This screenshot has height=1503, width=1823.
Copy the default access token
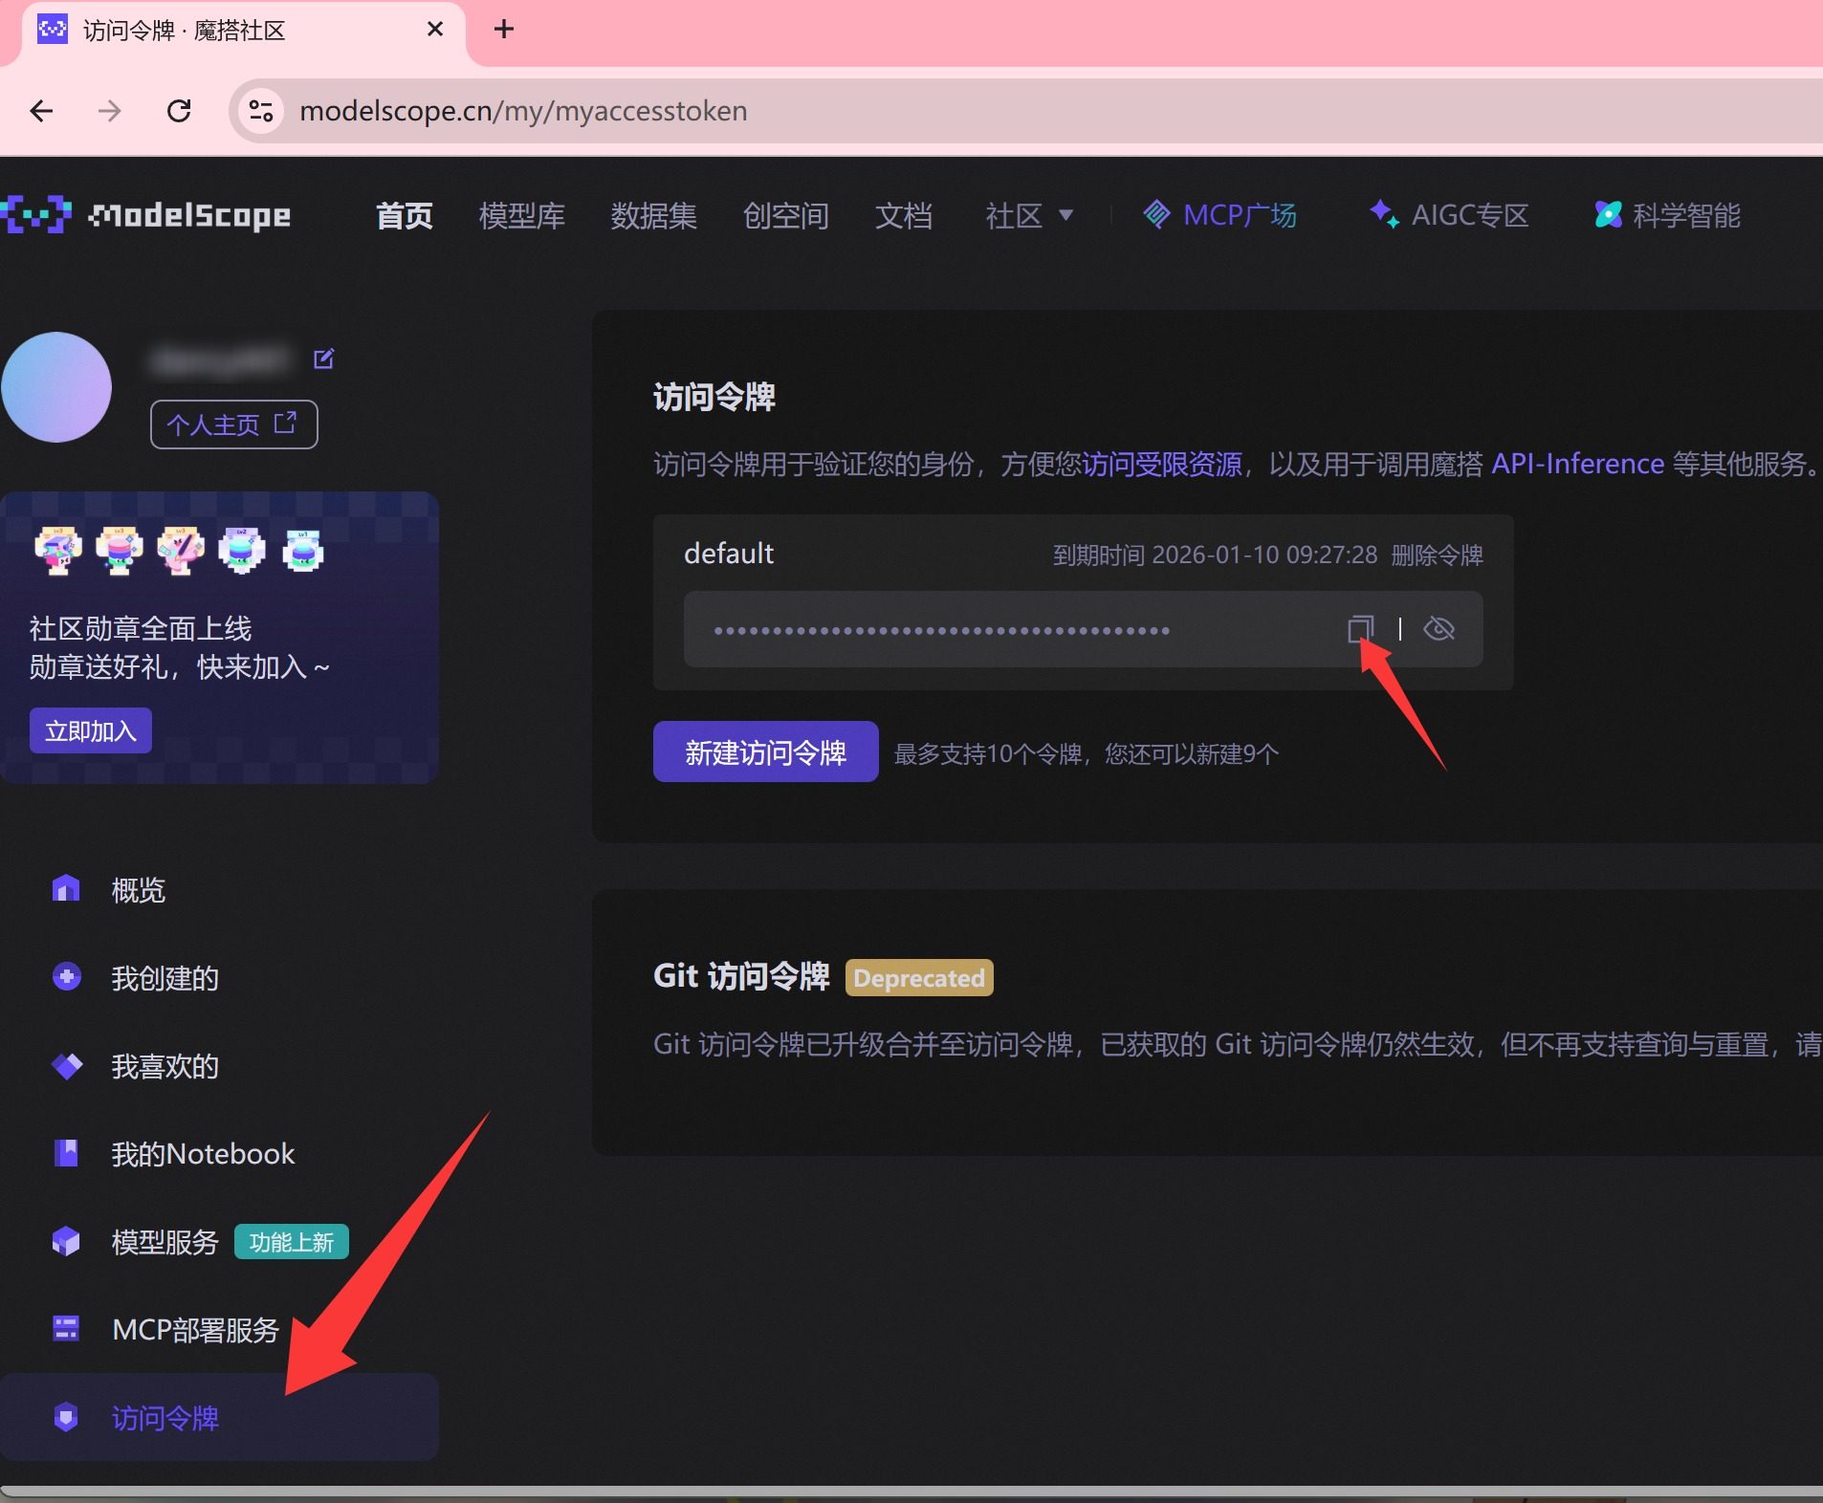click(x=1360, y=628)
